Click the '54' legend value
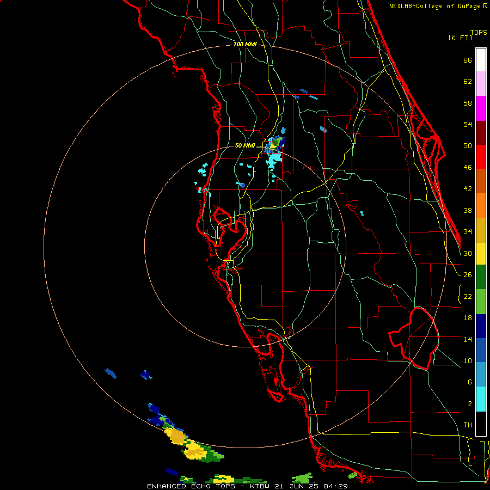 pyautogui.click(x=468, y=124)
